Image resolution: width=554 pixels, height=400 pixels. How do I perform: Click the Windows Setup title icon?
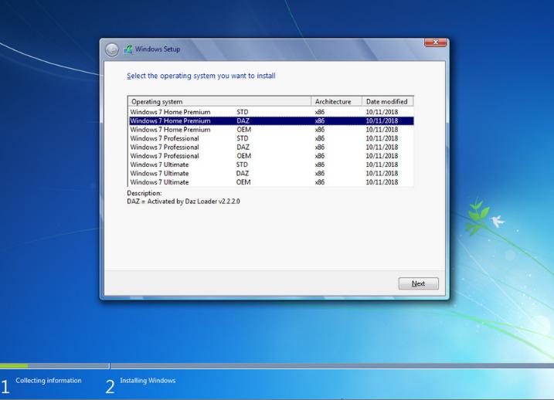(x=128, y=49)
